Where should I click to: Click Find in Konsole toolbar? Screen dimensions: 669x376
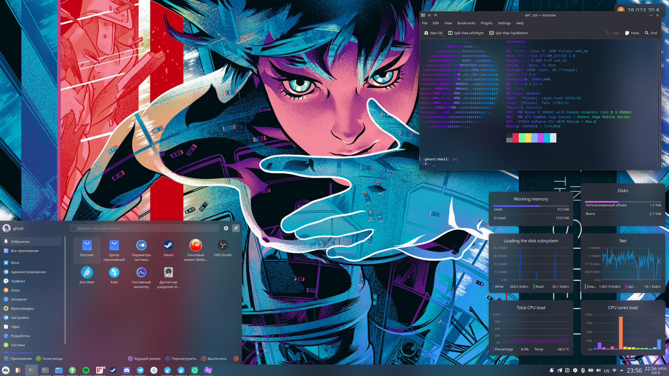click(651, 33)
